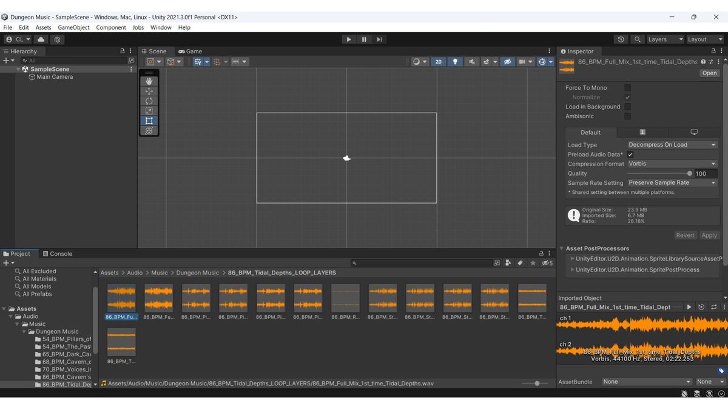Open the Sample Rate Setting dropdown

tap(672, 182)
